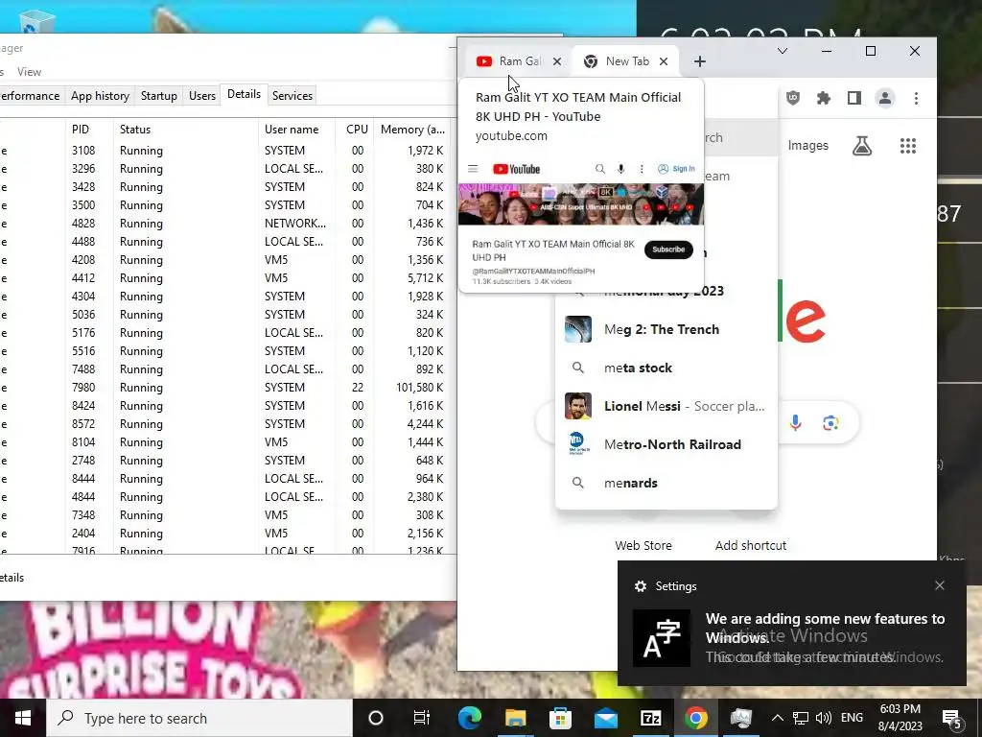Image resolution: width=982 pixels, height=737 pixels.
Task: Open Task Manager's Startup tab
Action: click(158, 96)
